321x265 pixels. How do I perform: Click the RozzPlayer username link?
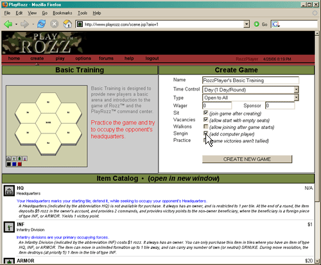(247, 59)
